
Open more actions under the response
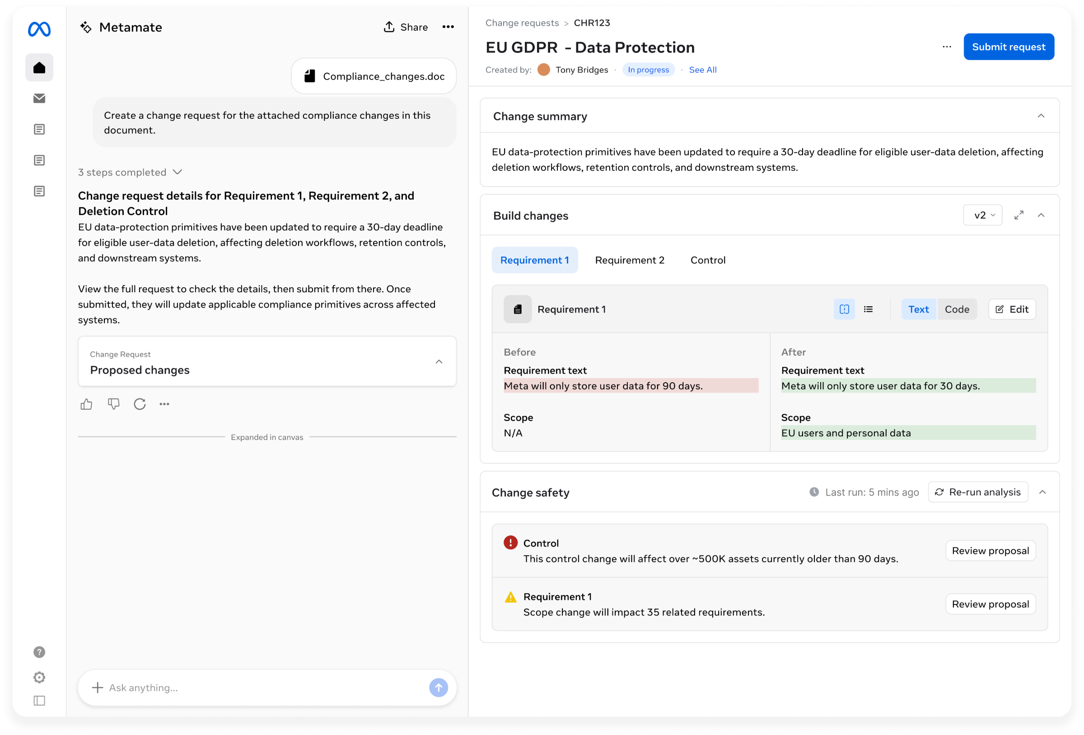coord(164,404)
